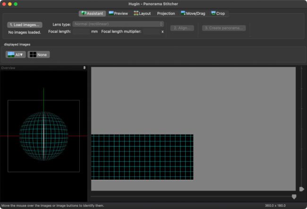Screen dimensions: 307x209
Task: Open the Crop tab
Action: click(x=218, y=13)
